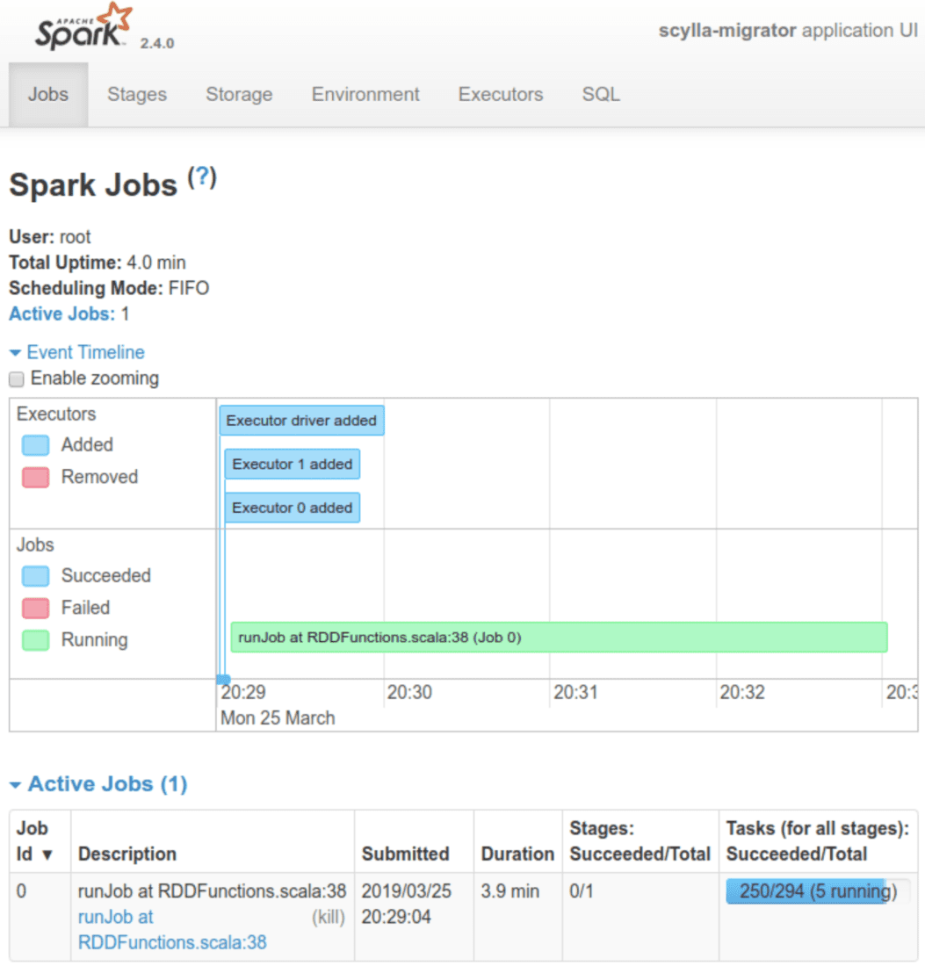Enable zooming on the event timeline
The height and width of the screenshot is (966, 925).
(x=14, y=378)
